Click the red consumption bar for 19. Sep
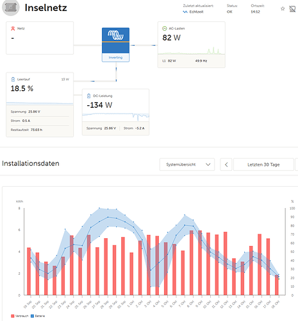Viewport: 298px width, 321px height. pos(29,272)
